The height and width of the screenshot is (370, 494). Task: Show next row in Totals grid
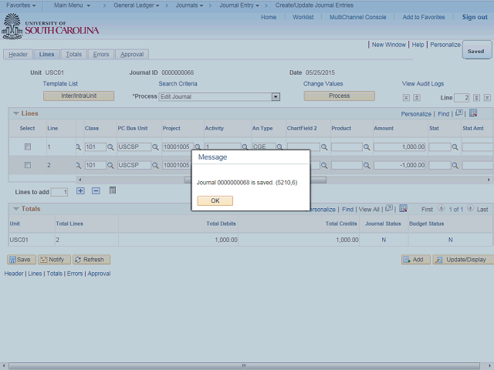(470, 208)
